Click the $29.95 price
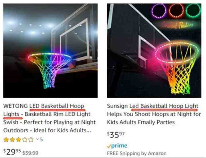The width and height of the screenshot is (206, 158). 12,152
